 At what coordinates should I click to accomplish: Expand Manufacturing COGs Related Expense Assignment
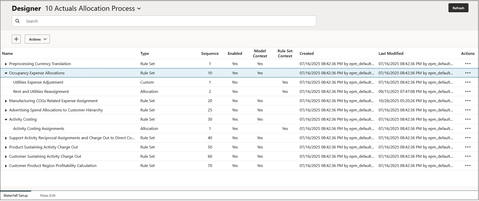click(x=6, y=101)
